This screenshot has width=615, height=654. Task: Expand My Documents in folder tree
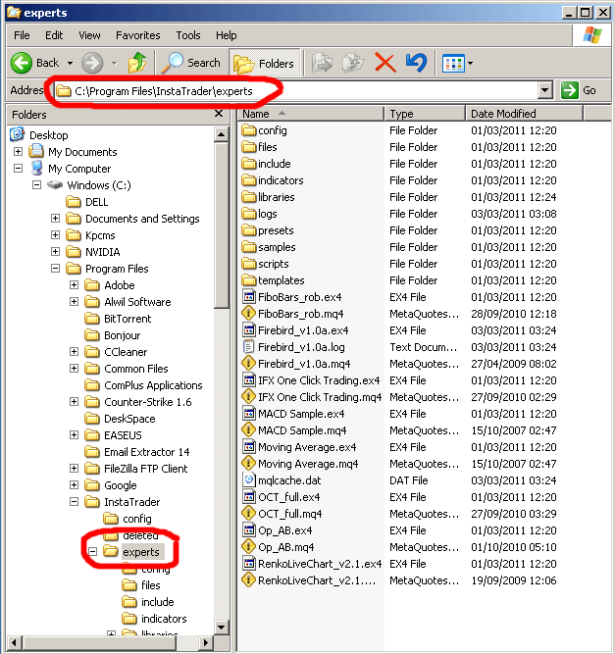coord(18,151)
